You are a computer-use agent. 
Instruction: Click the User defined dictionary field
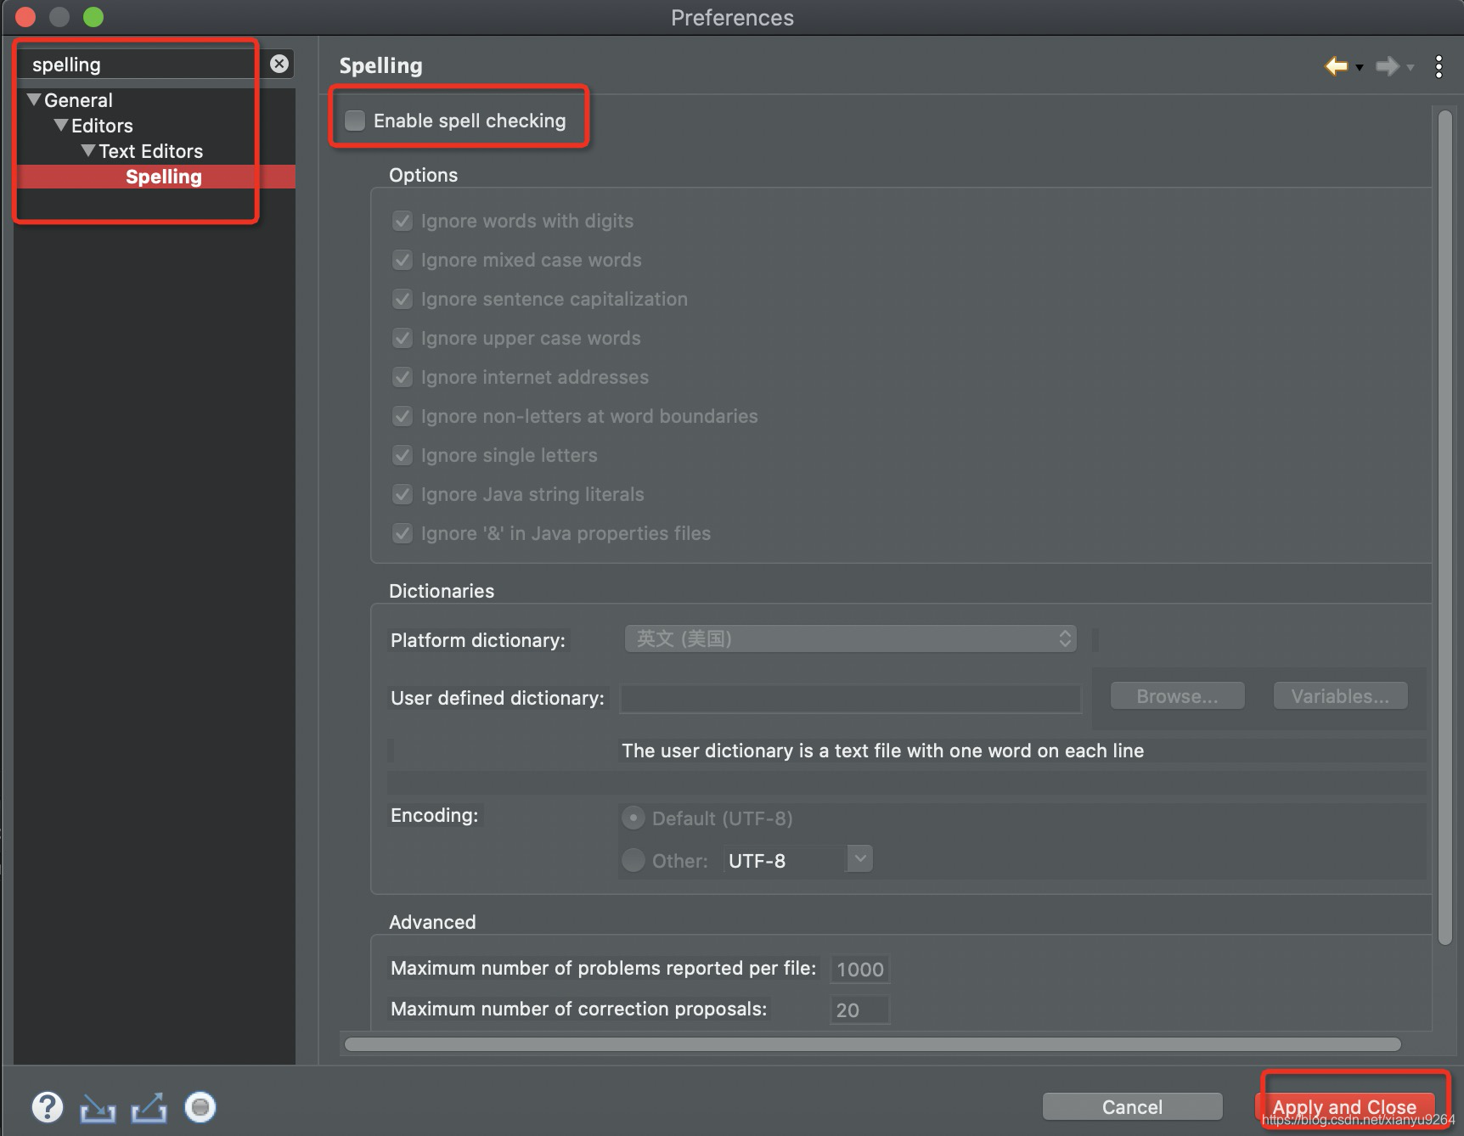850,698
